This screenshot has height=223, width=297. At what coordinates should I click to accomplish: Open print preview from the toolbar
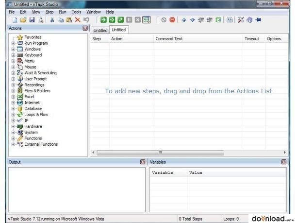[x=40, y=20]
